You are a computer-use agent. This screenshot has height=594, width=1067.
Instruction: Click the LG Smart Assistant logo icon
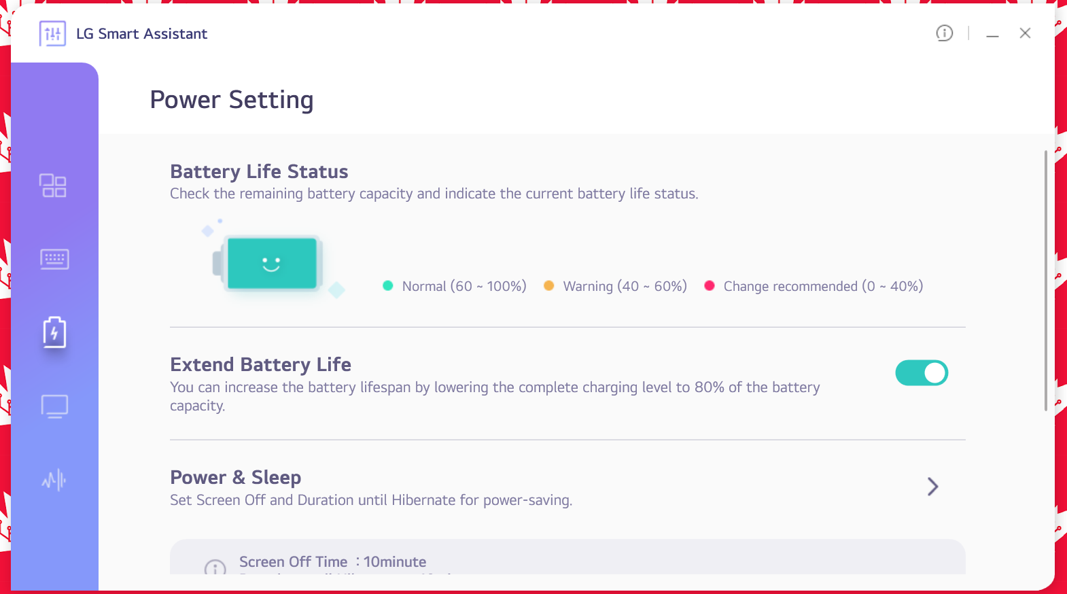52,33
